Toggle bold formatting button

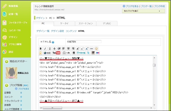click(40, 49)
